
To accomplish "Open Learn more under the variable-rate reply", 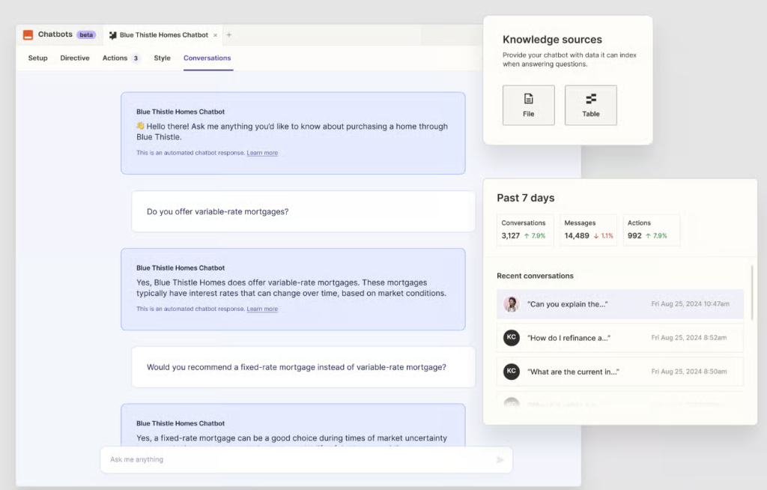I will 262,309.
